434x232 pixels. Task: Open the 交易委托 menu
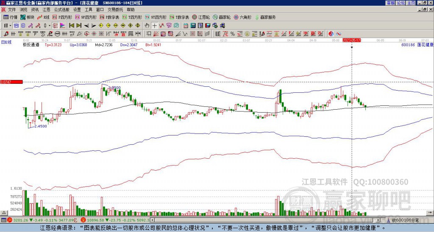[115, 10]
